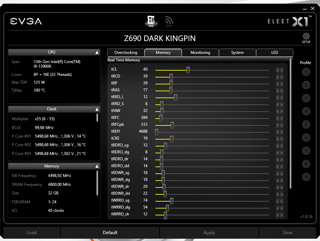Select Profile slot 5
The height and width of the screenshot is (241, 320).
click(306, 124)
